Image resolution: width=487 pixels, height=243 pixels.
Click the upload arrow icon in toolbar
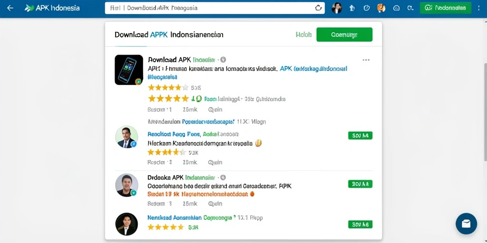(352, 8)
